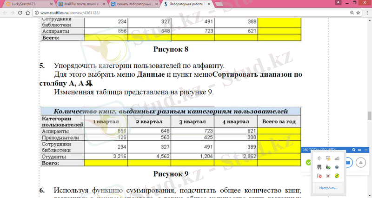Screen dimensions: 372x198
Task: Click the Action Center flag tray icon
Action: point(319,176)
